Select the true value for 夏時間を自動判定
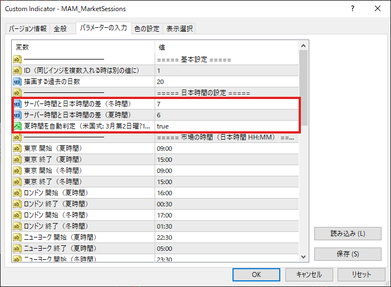 (227, 126)
